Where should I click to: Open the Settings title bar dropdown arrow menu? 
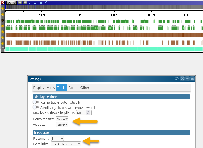tap(187, 79)
